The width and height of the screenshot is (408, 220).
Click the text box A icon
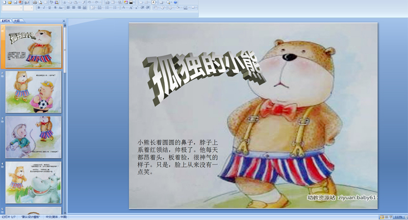(x=154, y=3)
